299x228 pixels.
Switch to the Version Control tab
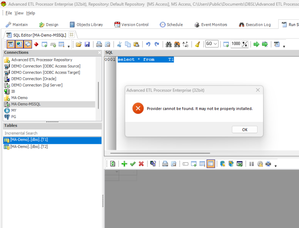[132, 25]
